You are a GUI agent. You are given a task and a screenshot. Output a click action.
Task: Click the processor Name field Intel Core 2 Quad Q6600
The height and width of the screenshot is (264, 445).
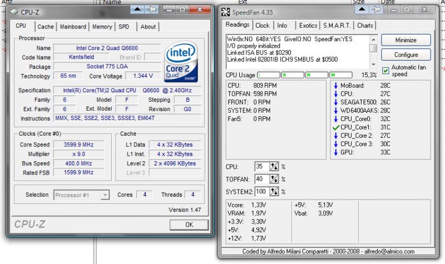pos(107,48)
